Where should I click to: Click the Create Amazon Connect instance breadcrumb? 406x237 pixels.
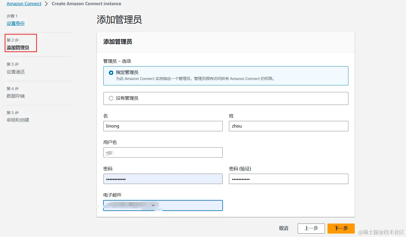pos(87,4)
